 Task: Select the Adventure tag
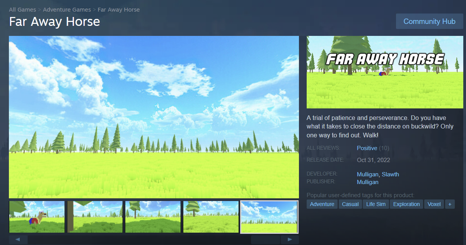pos(322,204)
